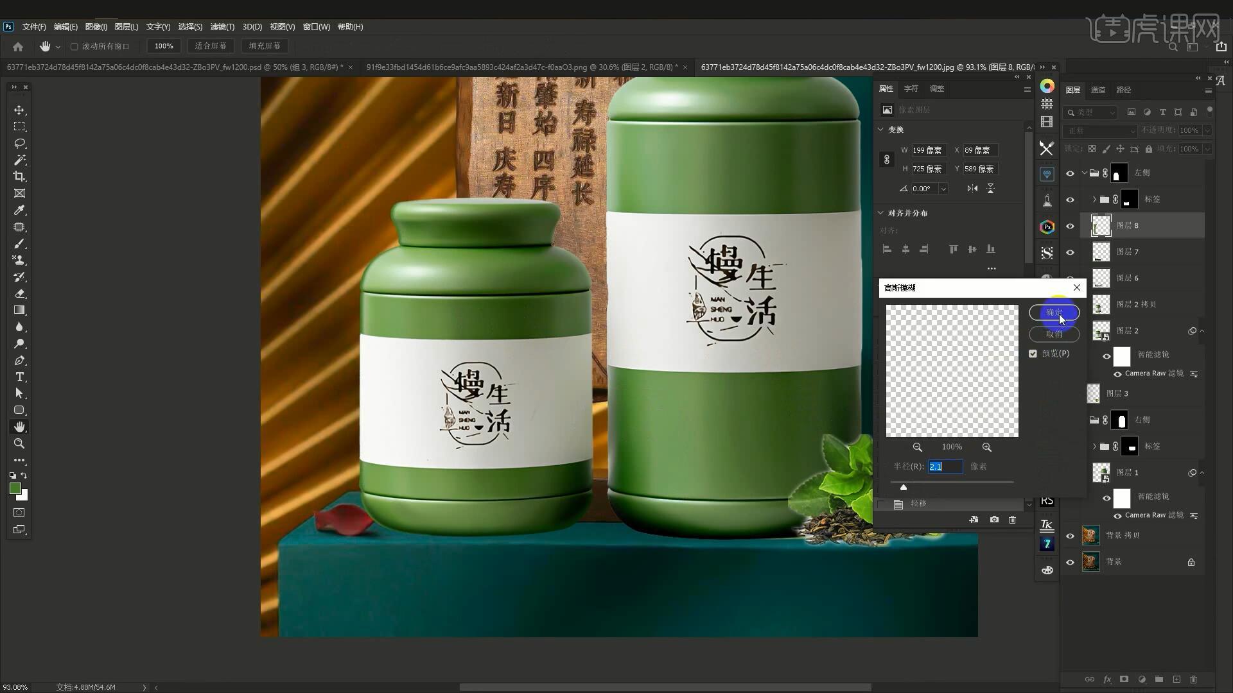Select the Horizontal Type tool

click(19, 377)
